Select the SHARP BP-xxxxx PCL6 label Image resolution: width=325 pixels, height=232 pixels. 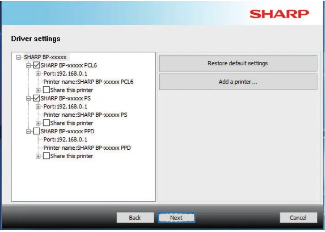[68, 65]
